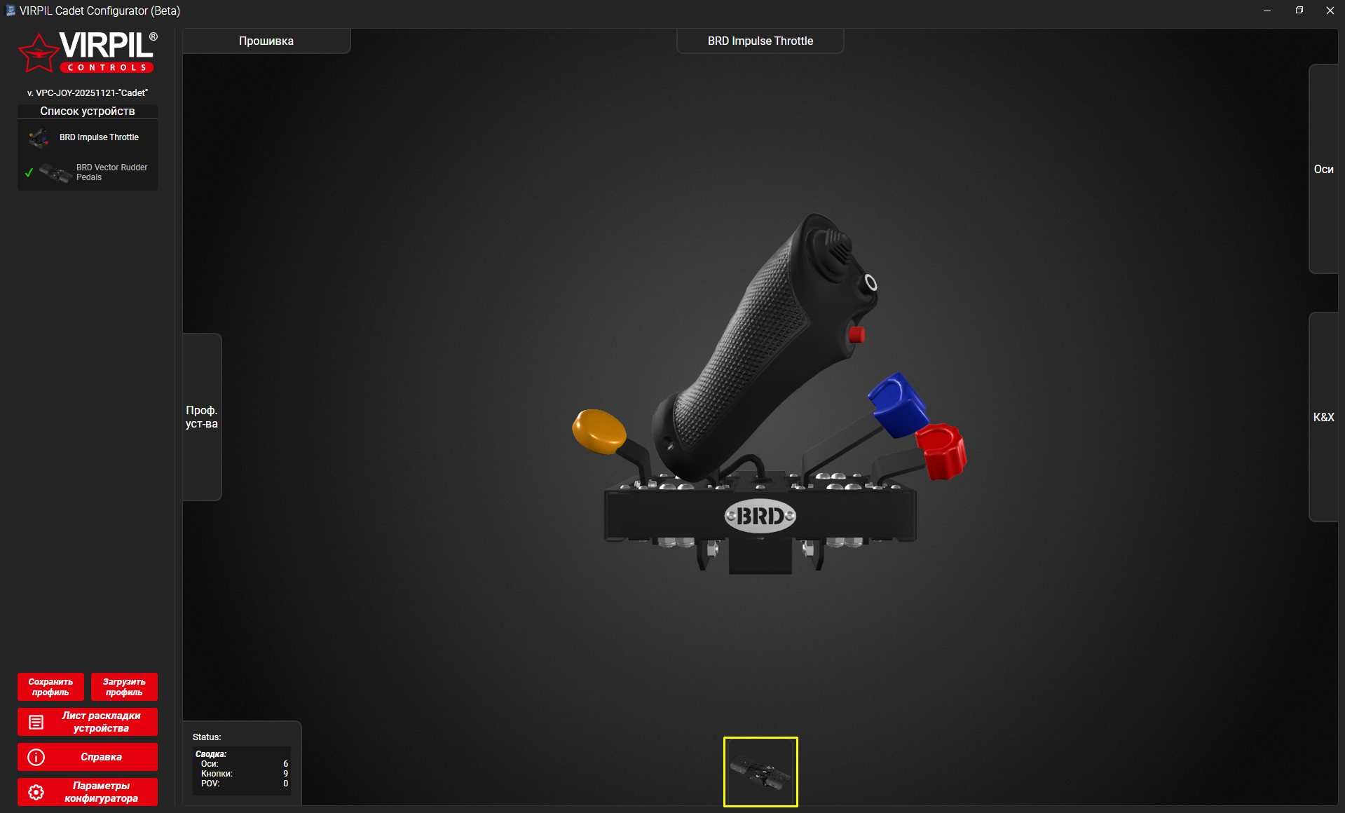The height and width of the screenshot is (813, 1345).
Task: Toggle the green checkmark beside Rudder Pedals
Action: 29,172
